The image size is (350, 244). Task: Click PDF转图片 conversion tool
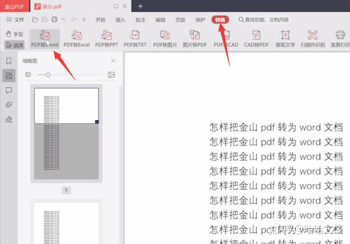tap(165, 39)
